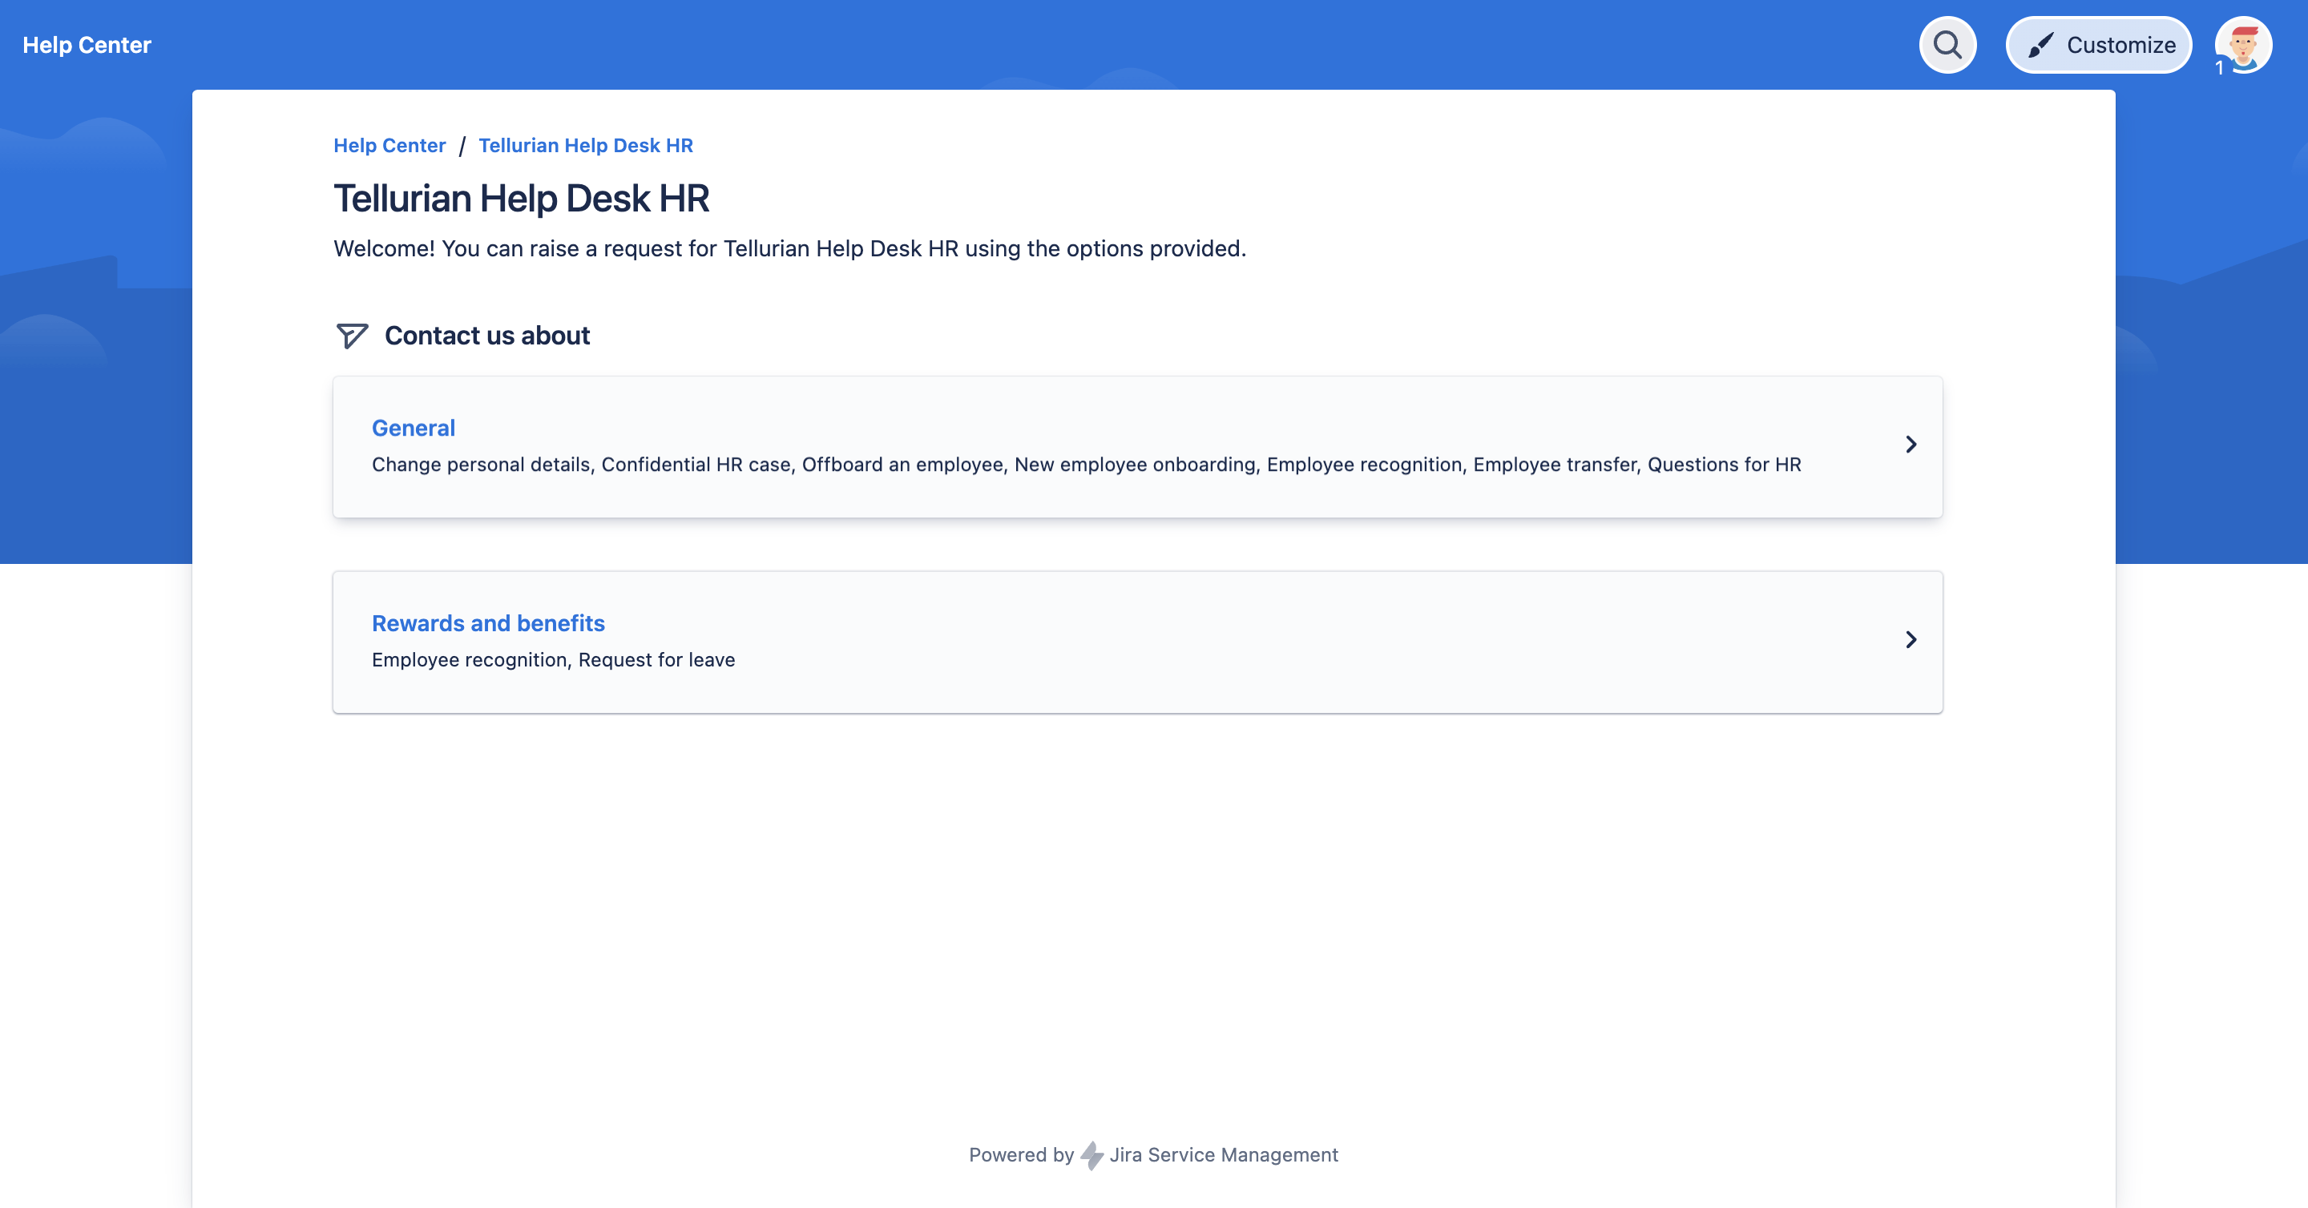
Task: Expand Rewards and benefits card chevron
Action: (x=1911, y=639)
